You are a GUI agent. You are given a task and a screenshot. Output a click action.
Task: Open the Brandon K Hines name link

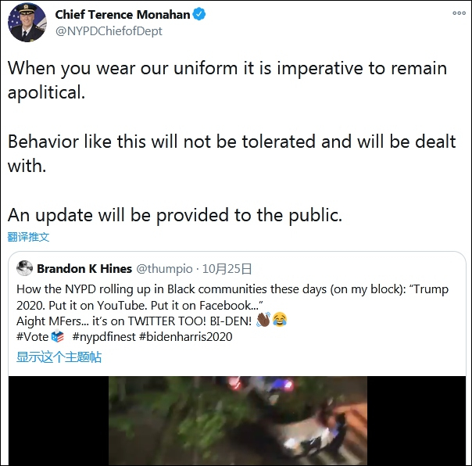tap(84, 268)
